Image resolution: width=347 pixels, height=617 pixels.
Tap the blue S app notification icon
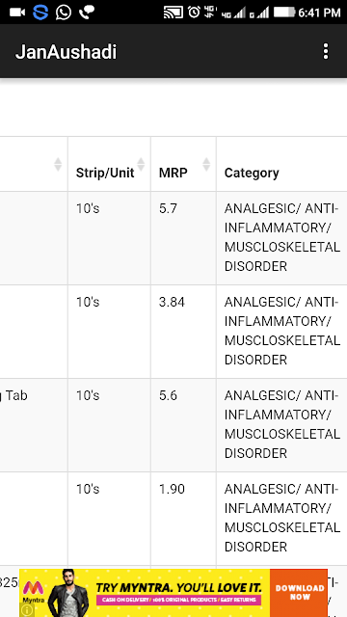[40, 13]
